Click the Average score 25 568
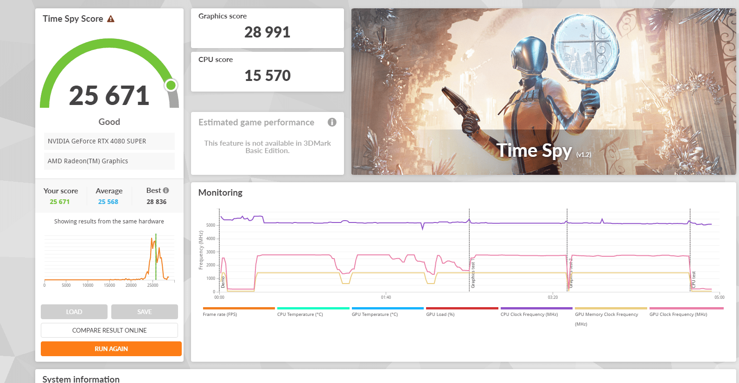739x383 pixels. (x=108, y=202)
